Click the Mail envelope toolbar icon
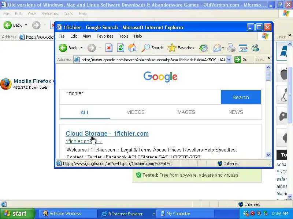This screenshot has width=293, height=219. click(217, 48)
